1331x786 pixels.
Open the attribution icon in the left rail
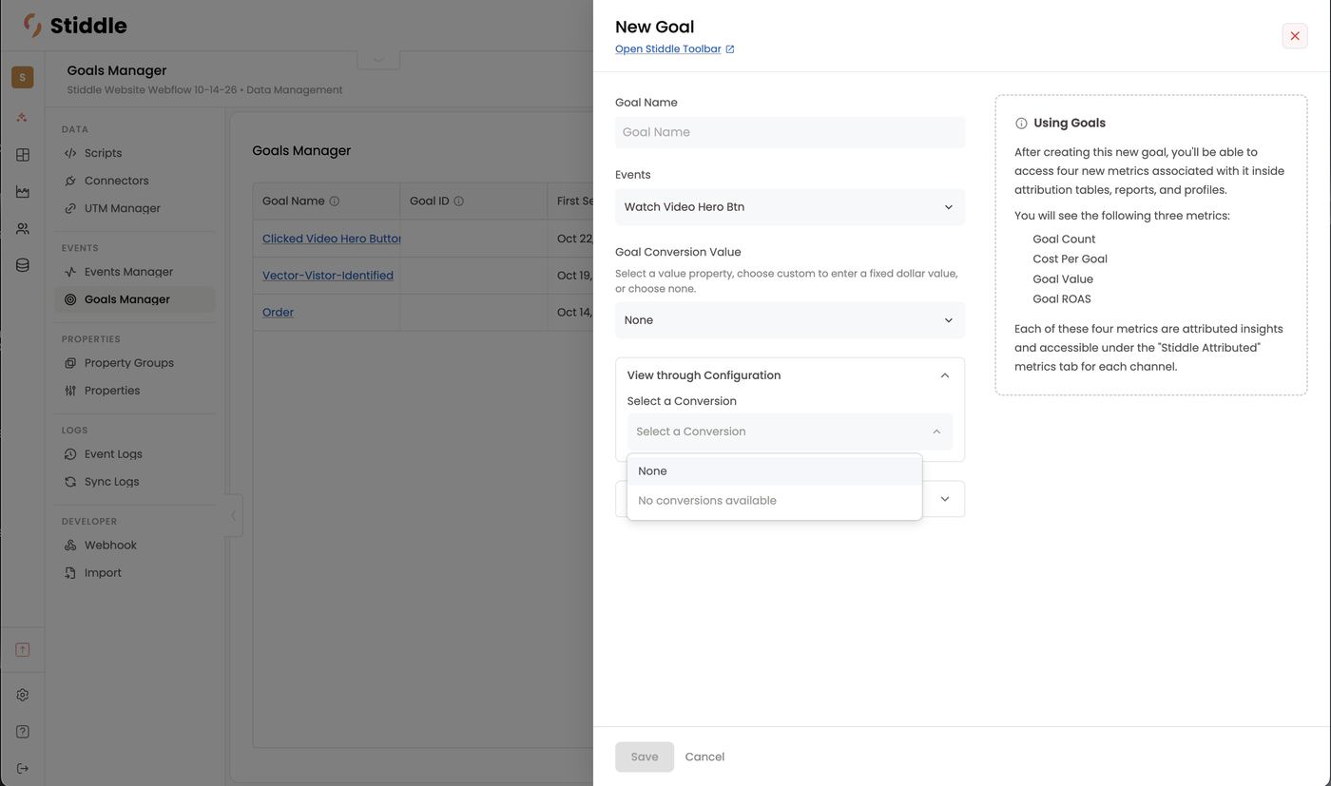pyautogui.click(x=23, y=118)
